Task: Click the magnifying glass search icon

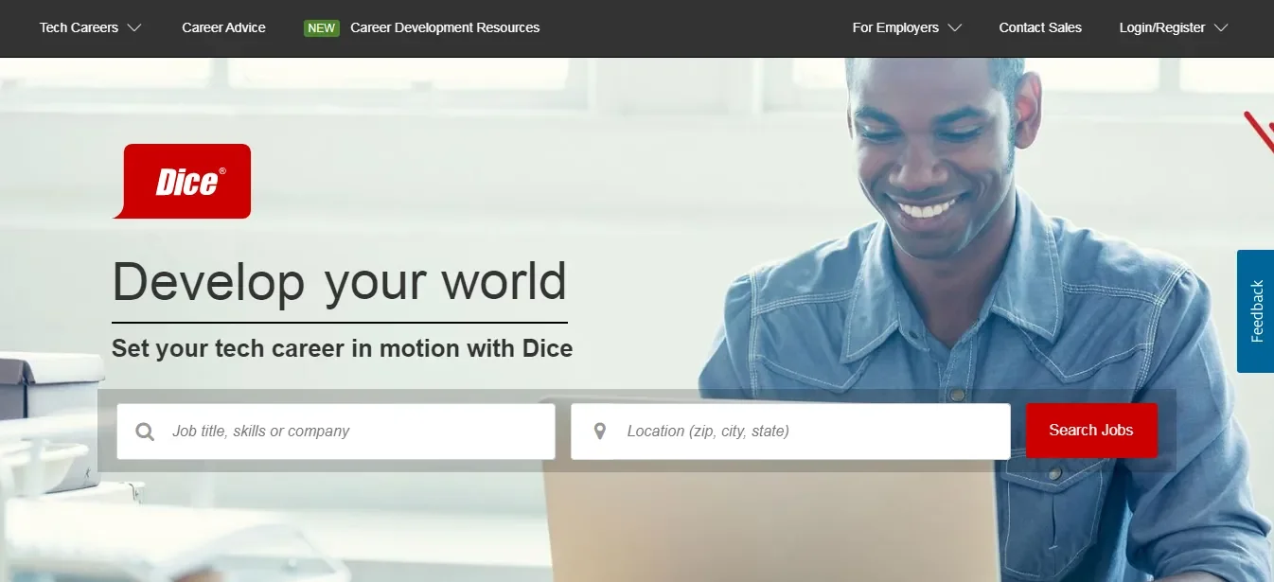Action: pos(145,432)
